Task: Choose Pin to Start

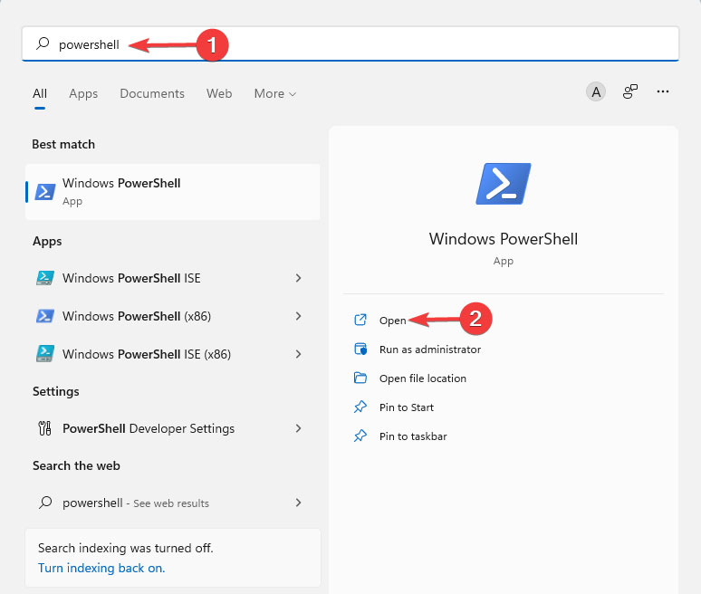Action: pos(407,407)
